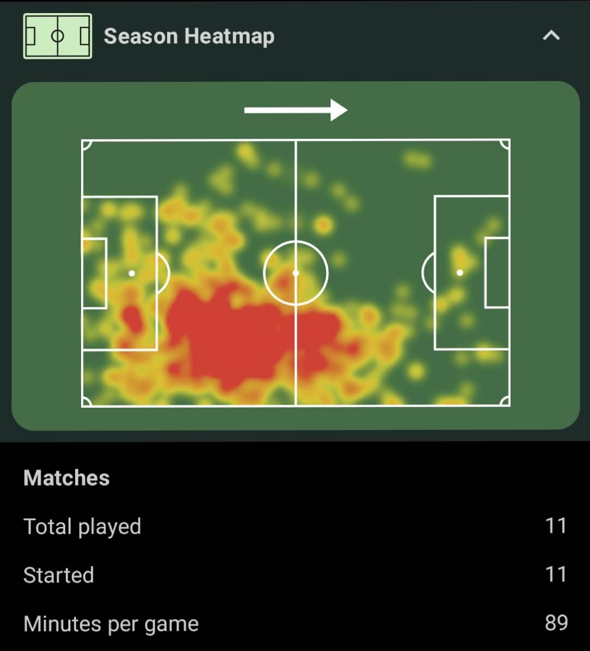Click the Matches section heading
590x651 pixels.
(66, 478)
